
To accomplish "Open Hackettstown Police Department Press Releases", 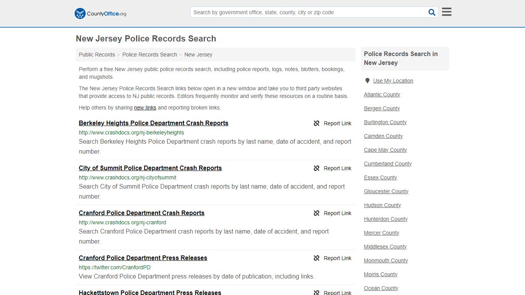I will click(x=150, y=292).
